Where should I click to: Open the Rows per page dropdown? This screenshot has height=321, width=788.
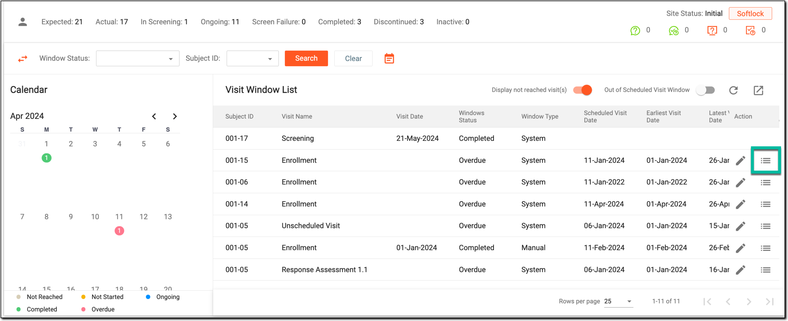[618, 301]
